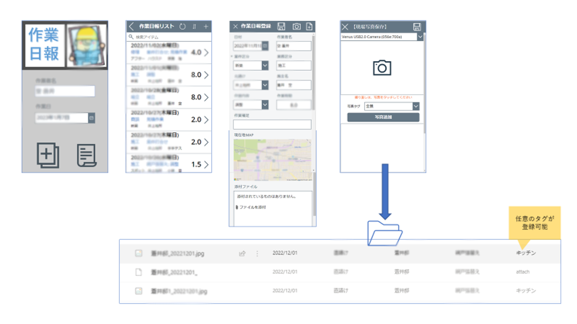Click キッチン tag in the first row
This screenshot has width=577, height=324.
coord(526,253)
